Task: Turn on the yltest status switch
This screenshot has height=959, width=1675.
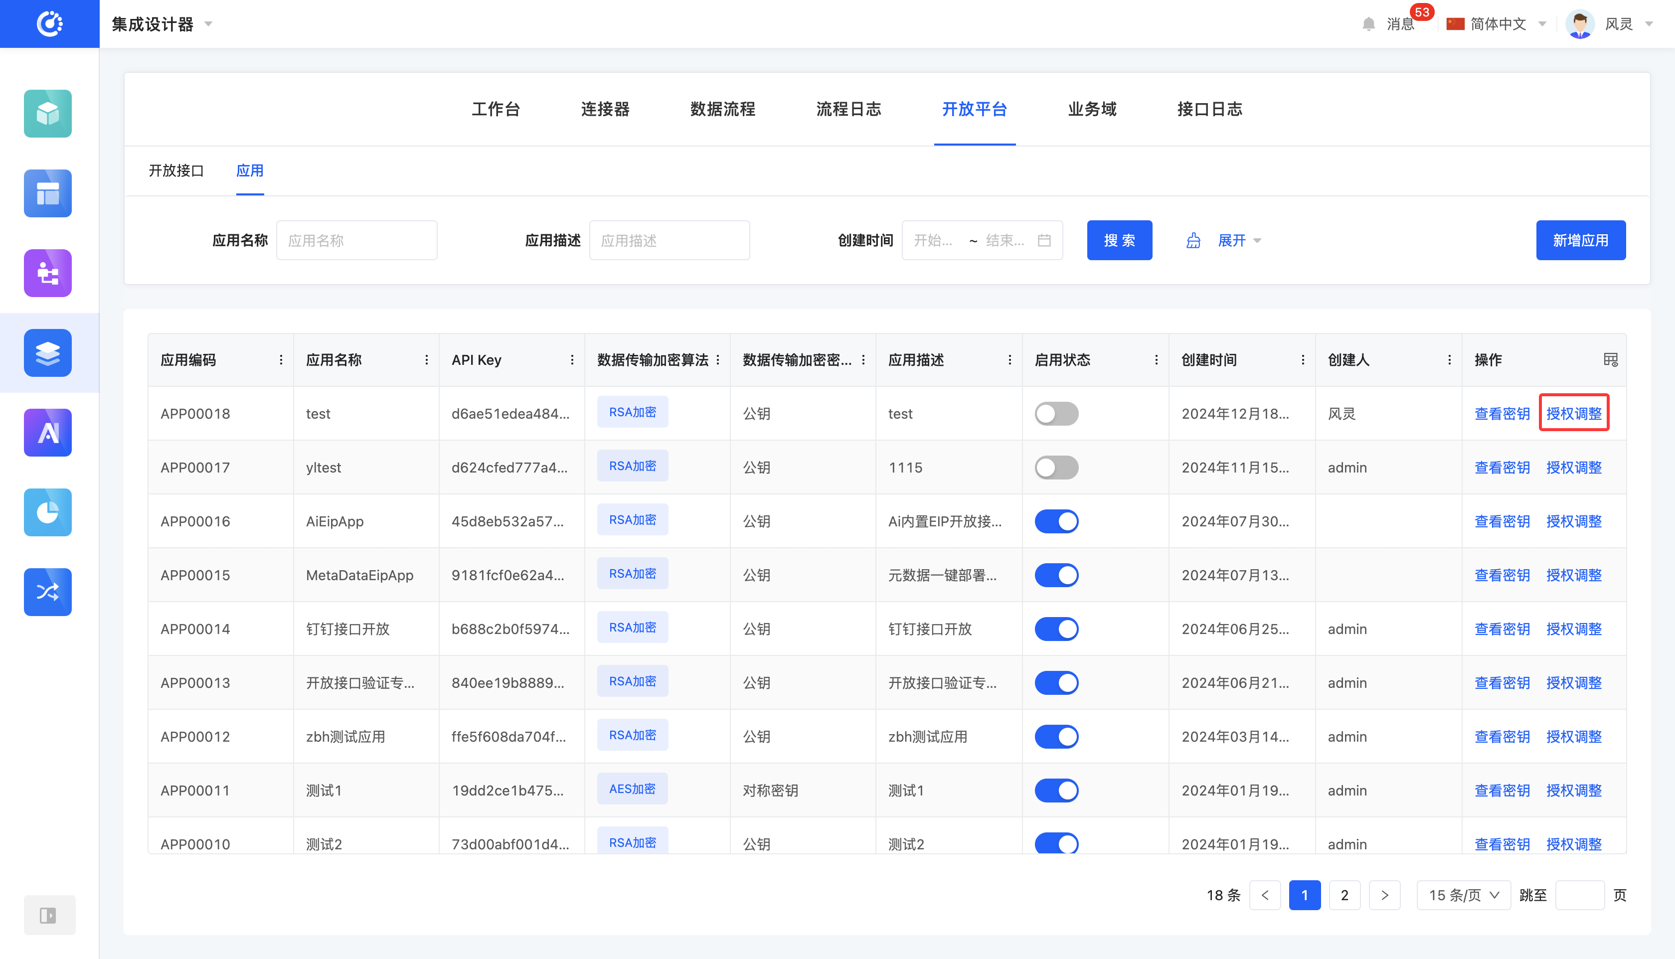Action: 1056,468
